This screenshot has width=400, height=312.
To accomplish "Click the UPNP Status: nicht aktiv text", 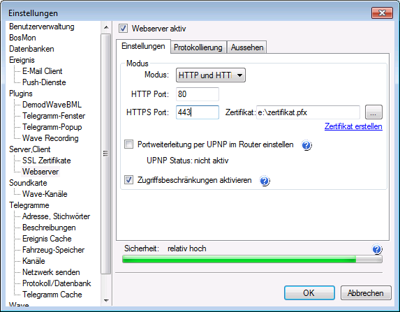I will [x=188, y=161].
